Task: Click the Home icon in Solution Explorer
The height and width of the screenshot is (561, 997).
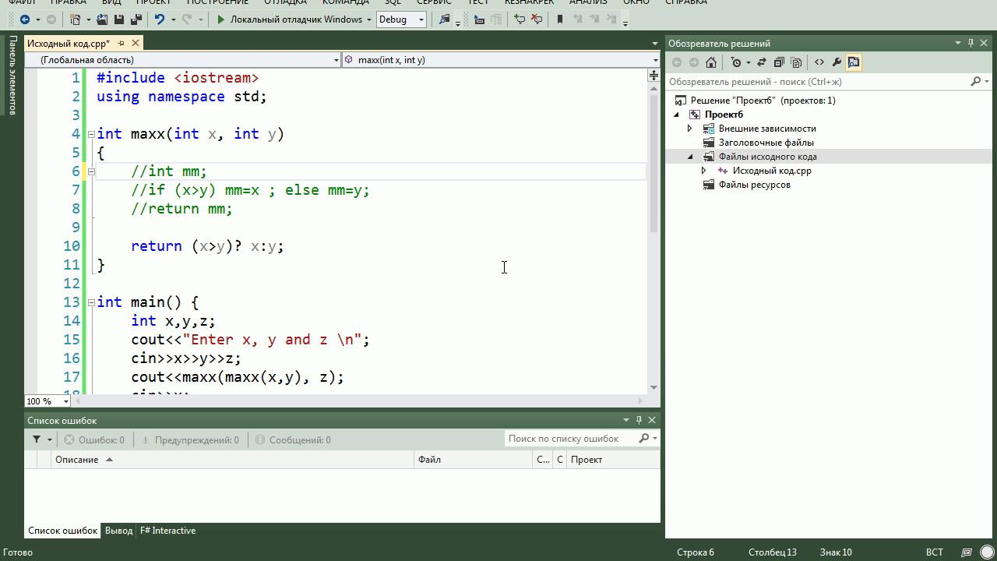Action: click(711, 62)
